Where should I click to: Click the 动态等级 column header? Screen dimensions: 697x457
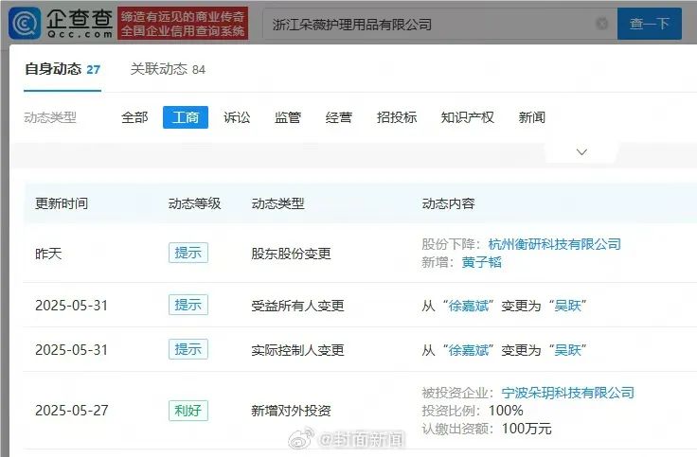pyautogui.click(x=195, y=203)
